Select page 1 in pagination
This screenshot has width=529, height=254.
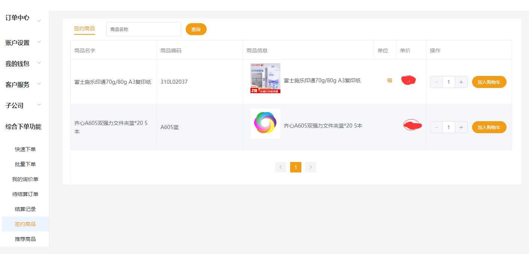point(295,167)
